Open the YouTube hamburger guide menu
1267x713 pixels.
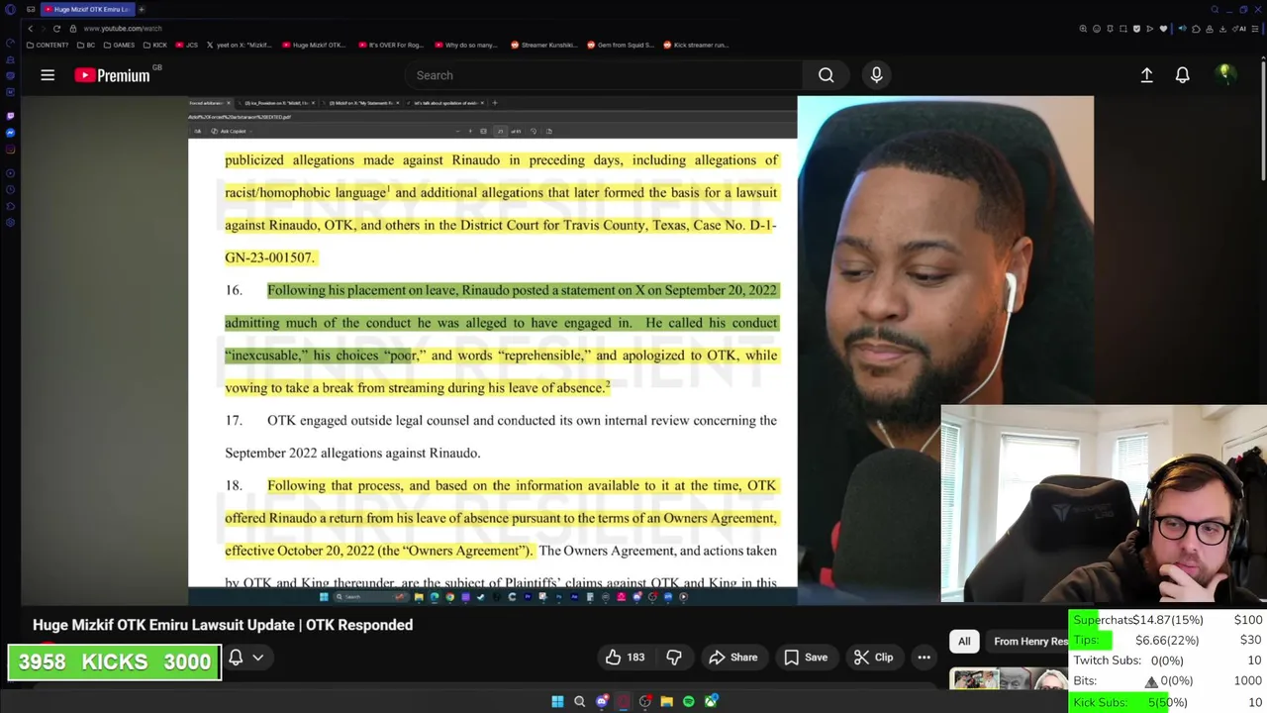48,75
